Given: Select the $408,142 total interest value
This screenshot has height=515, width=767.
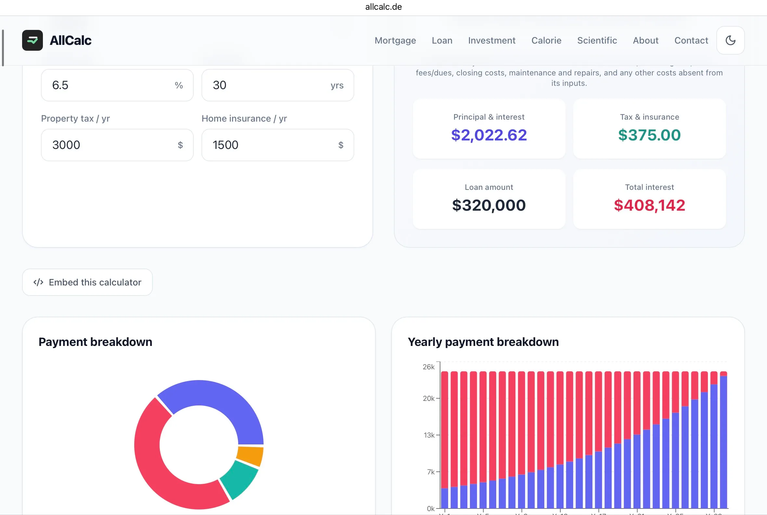Looking at the screenshot, I should 649,205.
